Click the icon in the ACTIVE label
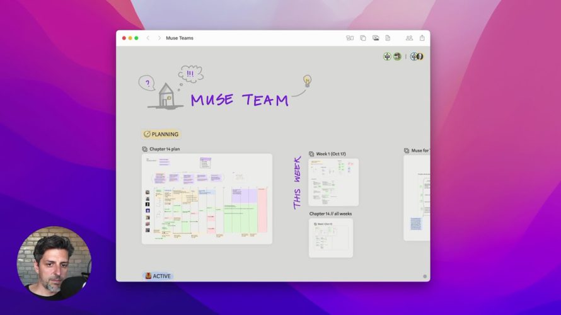 pos(148,276)
